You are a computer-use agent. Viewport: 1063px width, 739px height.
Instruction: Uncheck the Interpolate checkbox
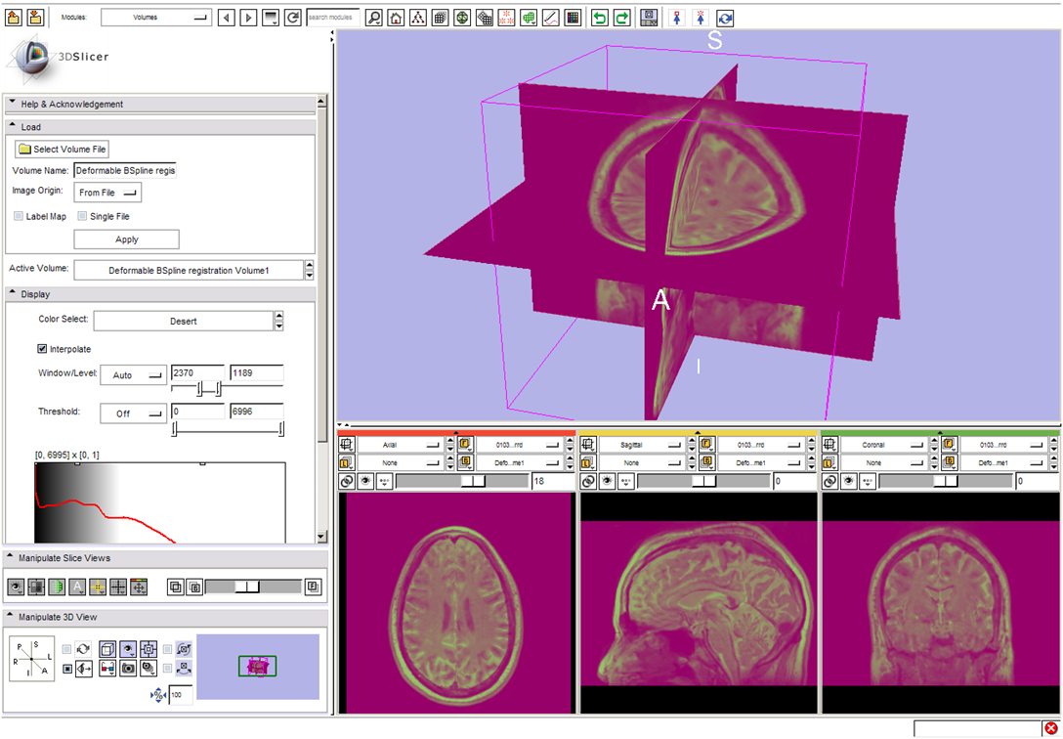42,349
